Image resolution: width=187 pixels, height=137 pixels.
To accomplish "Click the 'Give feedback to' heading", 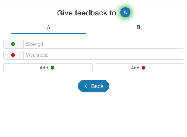I will click(87, 13).
